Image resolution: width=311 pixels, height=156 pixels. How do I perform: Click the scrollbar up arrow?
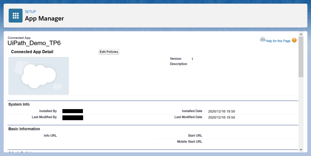tap(301, 34)
